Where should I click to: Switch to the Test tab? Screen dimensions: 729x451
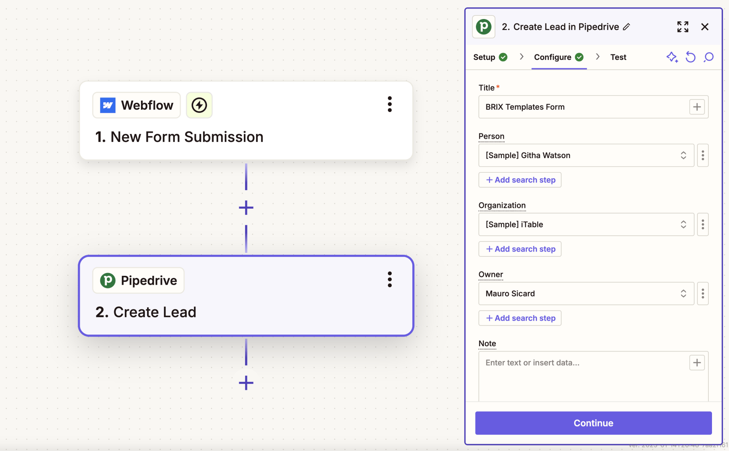click(618, 57)
